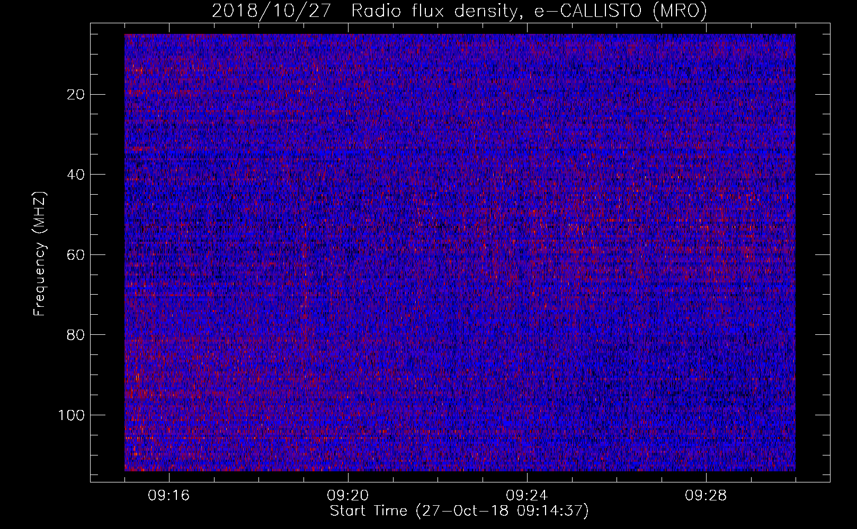
Task: Click the 80 frequency tick label
Action: pyautogui.click(x=76, y=335)
